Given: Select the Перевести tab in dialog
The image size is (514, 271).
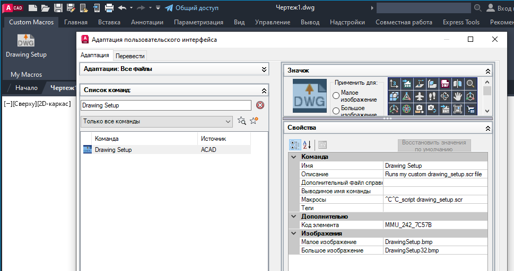Looking at the screenshot, I should [130, 56].
